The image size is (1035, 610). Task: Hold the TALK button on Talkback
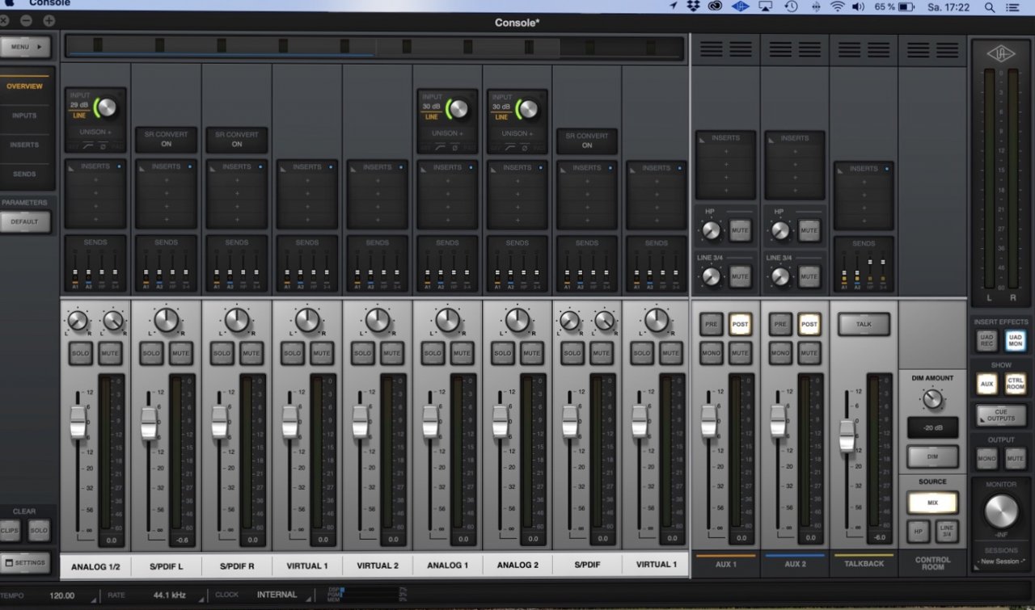coord(864,324)
